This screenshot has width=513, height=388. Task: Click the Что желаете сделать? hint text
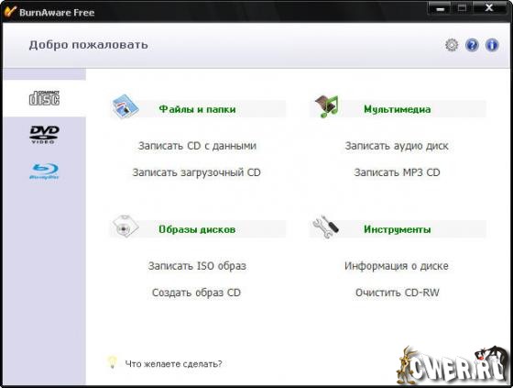(173, 364)
